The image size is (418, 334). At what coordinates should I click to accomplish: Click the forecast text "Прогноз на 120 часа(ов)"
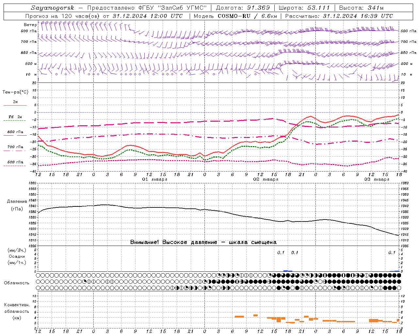(63, 16)
